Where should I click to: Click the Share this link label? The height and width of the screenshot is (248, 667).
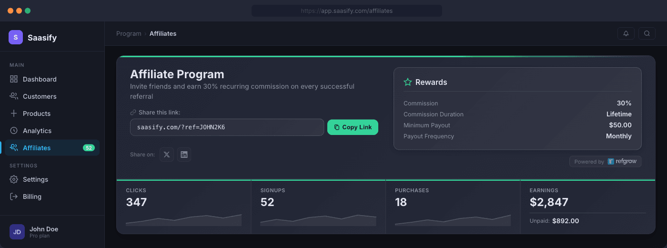(159, 113)
